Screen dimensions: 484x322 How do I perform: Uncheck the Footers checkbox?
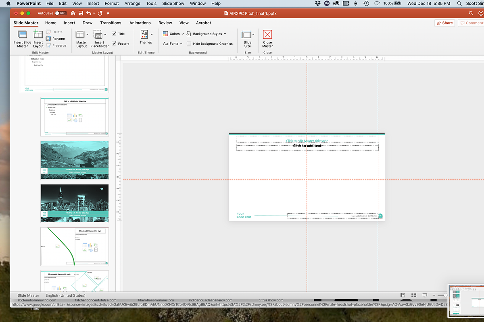pos(114,43)
